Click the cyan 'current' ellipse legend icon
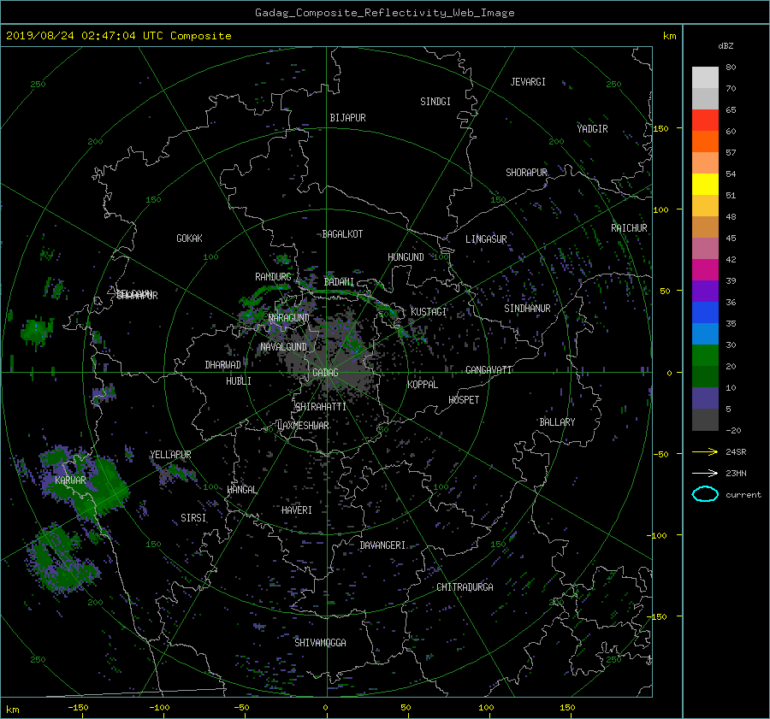 (705, 494)
